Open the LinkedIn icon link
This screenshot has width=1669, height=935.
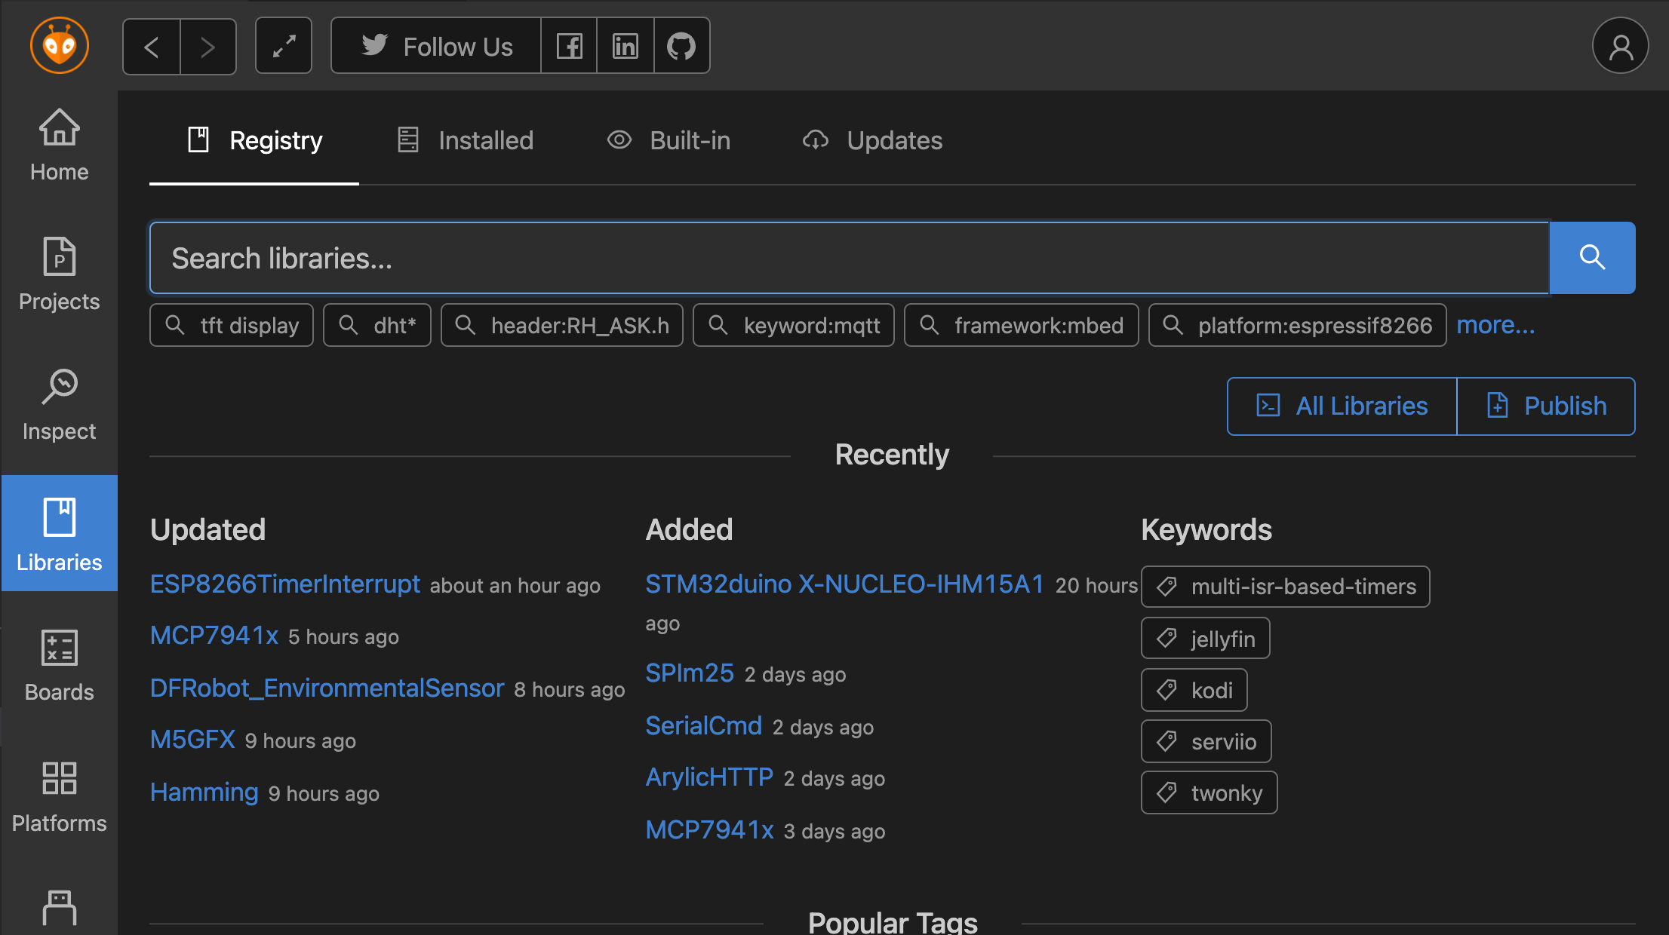click(625, 47)
